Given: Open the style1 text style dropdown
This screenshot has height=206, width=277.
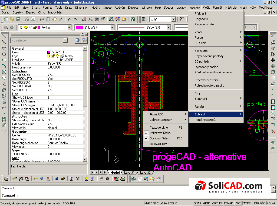Looking at the screenshot, I should pos(173,19).
